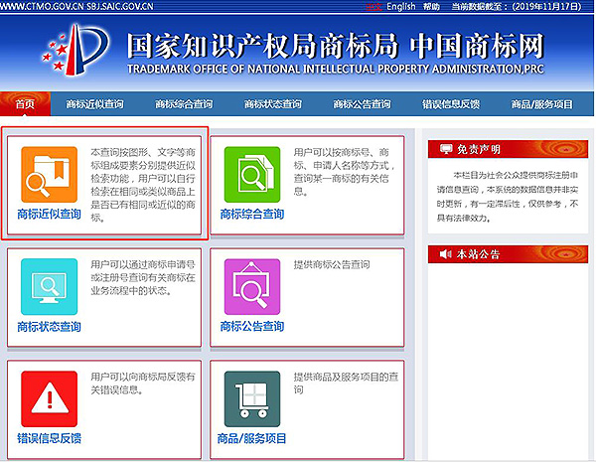Open the blue 商标综合查询 link under the green icon

coord(252,214)
